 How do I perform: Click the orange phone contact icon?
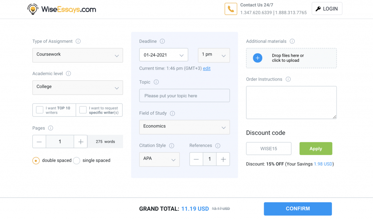tap(231, 9)
